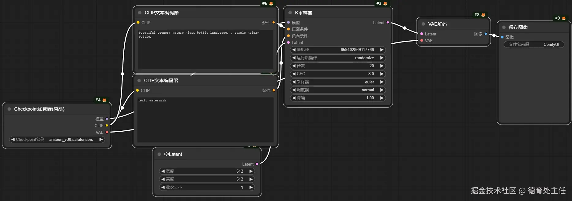This screenshot has height=201, width=572.
Task: Switch to next 采样器 using right arrow
Action: tap(382, 82)
